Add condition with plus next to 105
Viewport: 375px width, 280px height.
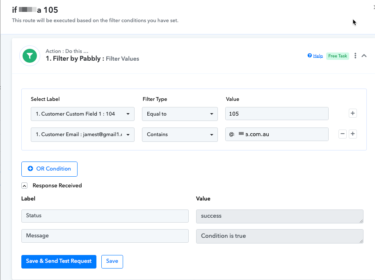pyautogui.click(x=352, y=113)
